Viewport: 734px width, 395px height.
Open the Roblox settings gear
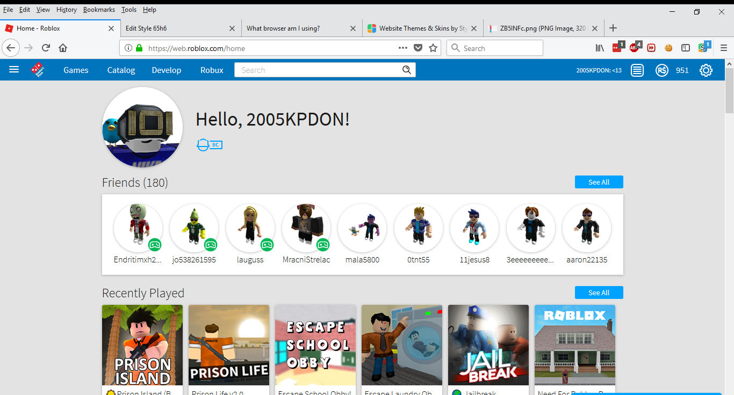706,70
